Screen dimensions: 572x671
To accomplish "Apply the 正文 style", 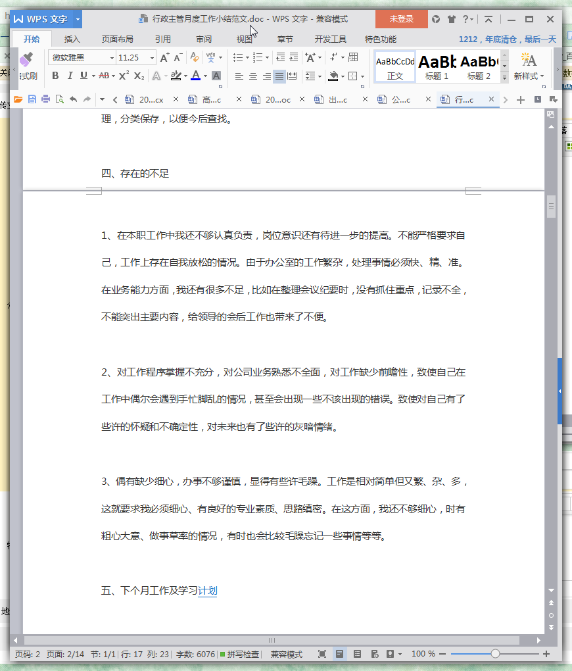I will click(395, 66).
